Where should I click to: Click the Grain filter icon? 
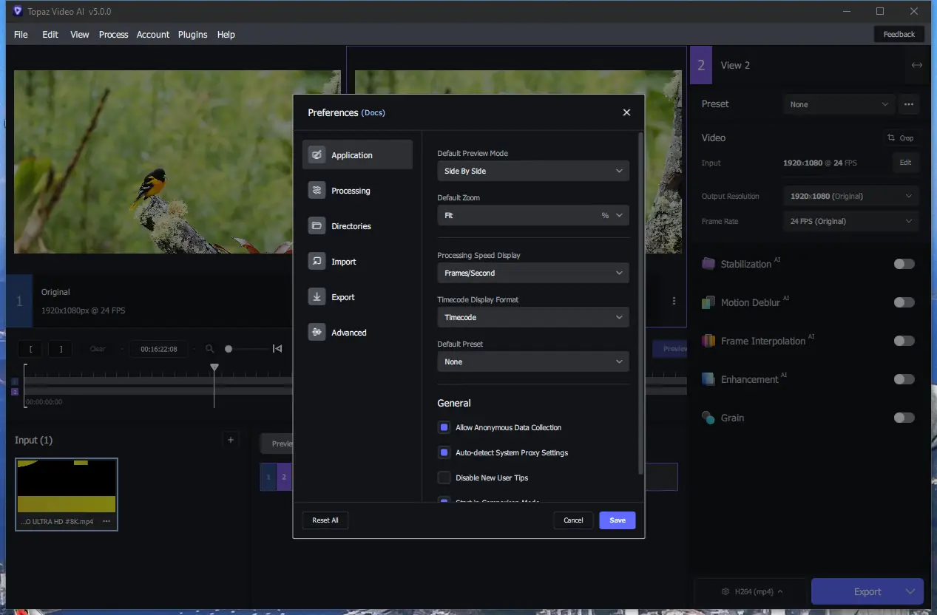(708, 418)
